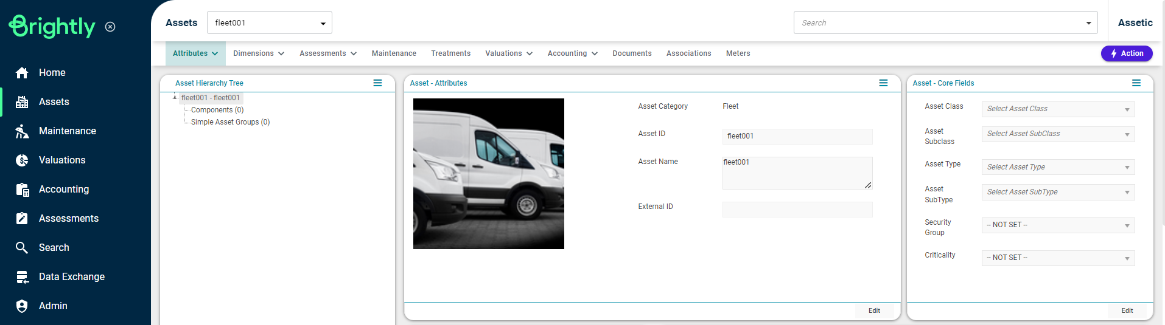Collapse the fleet001 tree node
The image size is (1165, 325).
175,97
